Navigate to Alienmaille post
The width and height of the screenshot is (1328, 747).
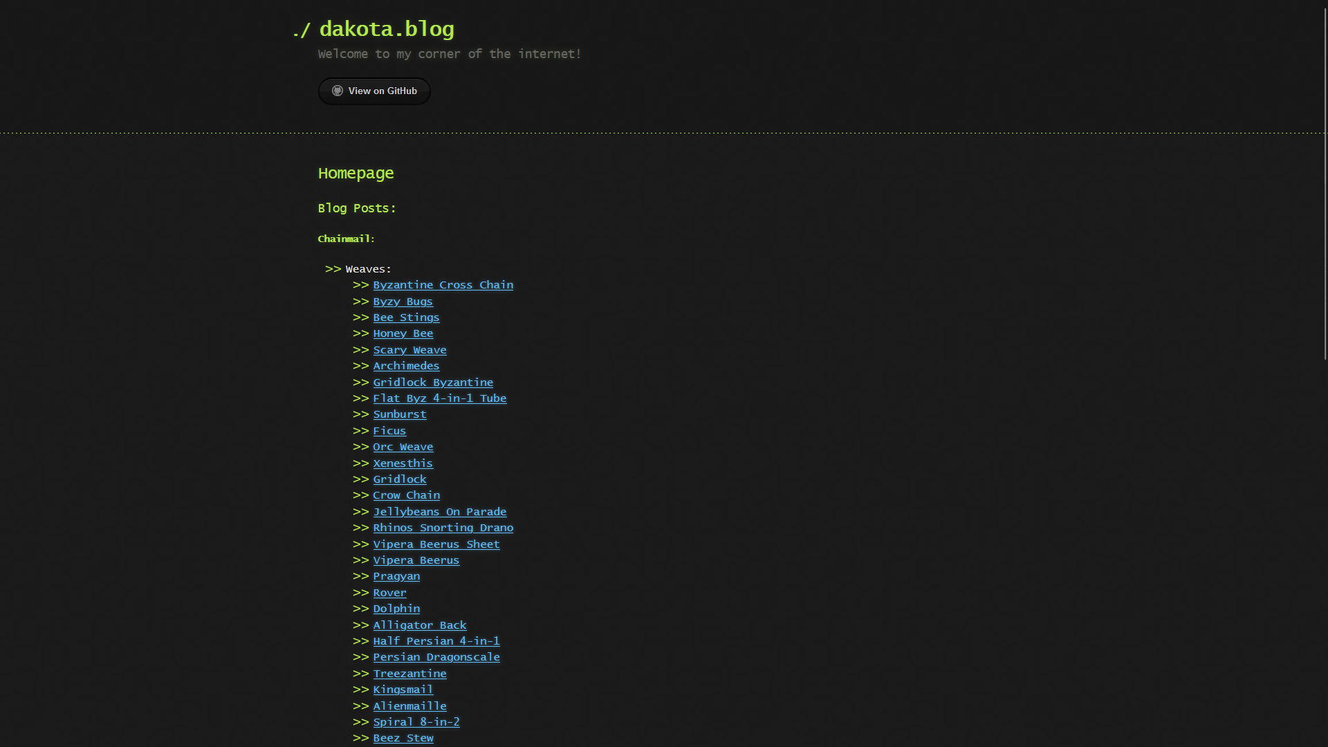[x=409, y=705]
